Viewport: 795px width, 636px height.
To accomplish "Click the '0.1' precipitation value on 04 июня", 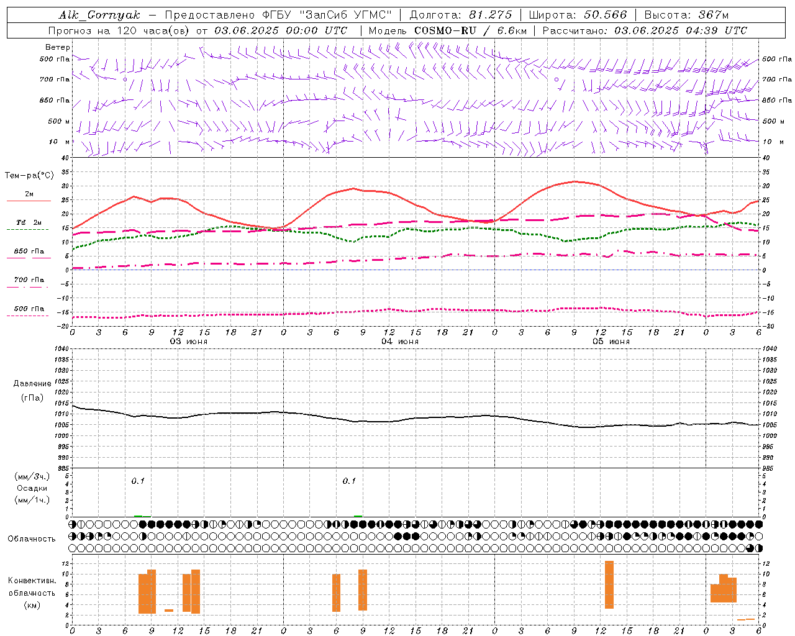I will (349, 481).
